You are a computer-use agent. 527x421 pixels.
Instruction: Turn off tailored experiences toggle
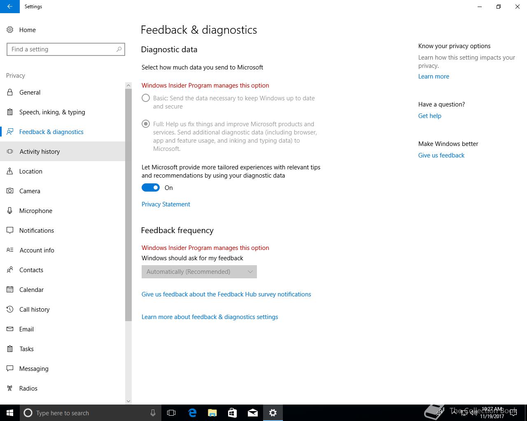(151, 187)
